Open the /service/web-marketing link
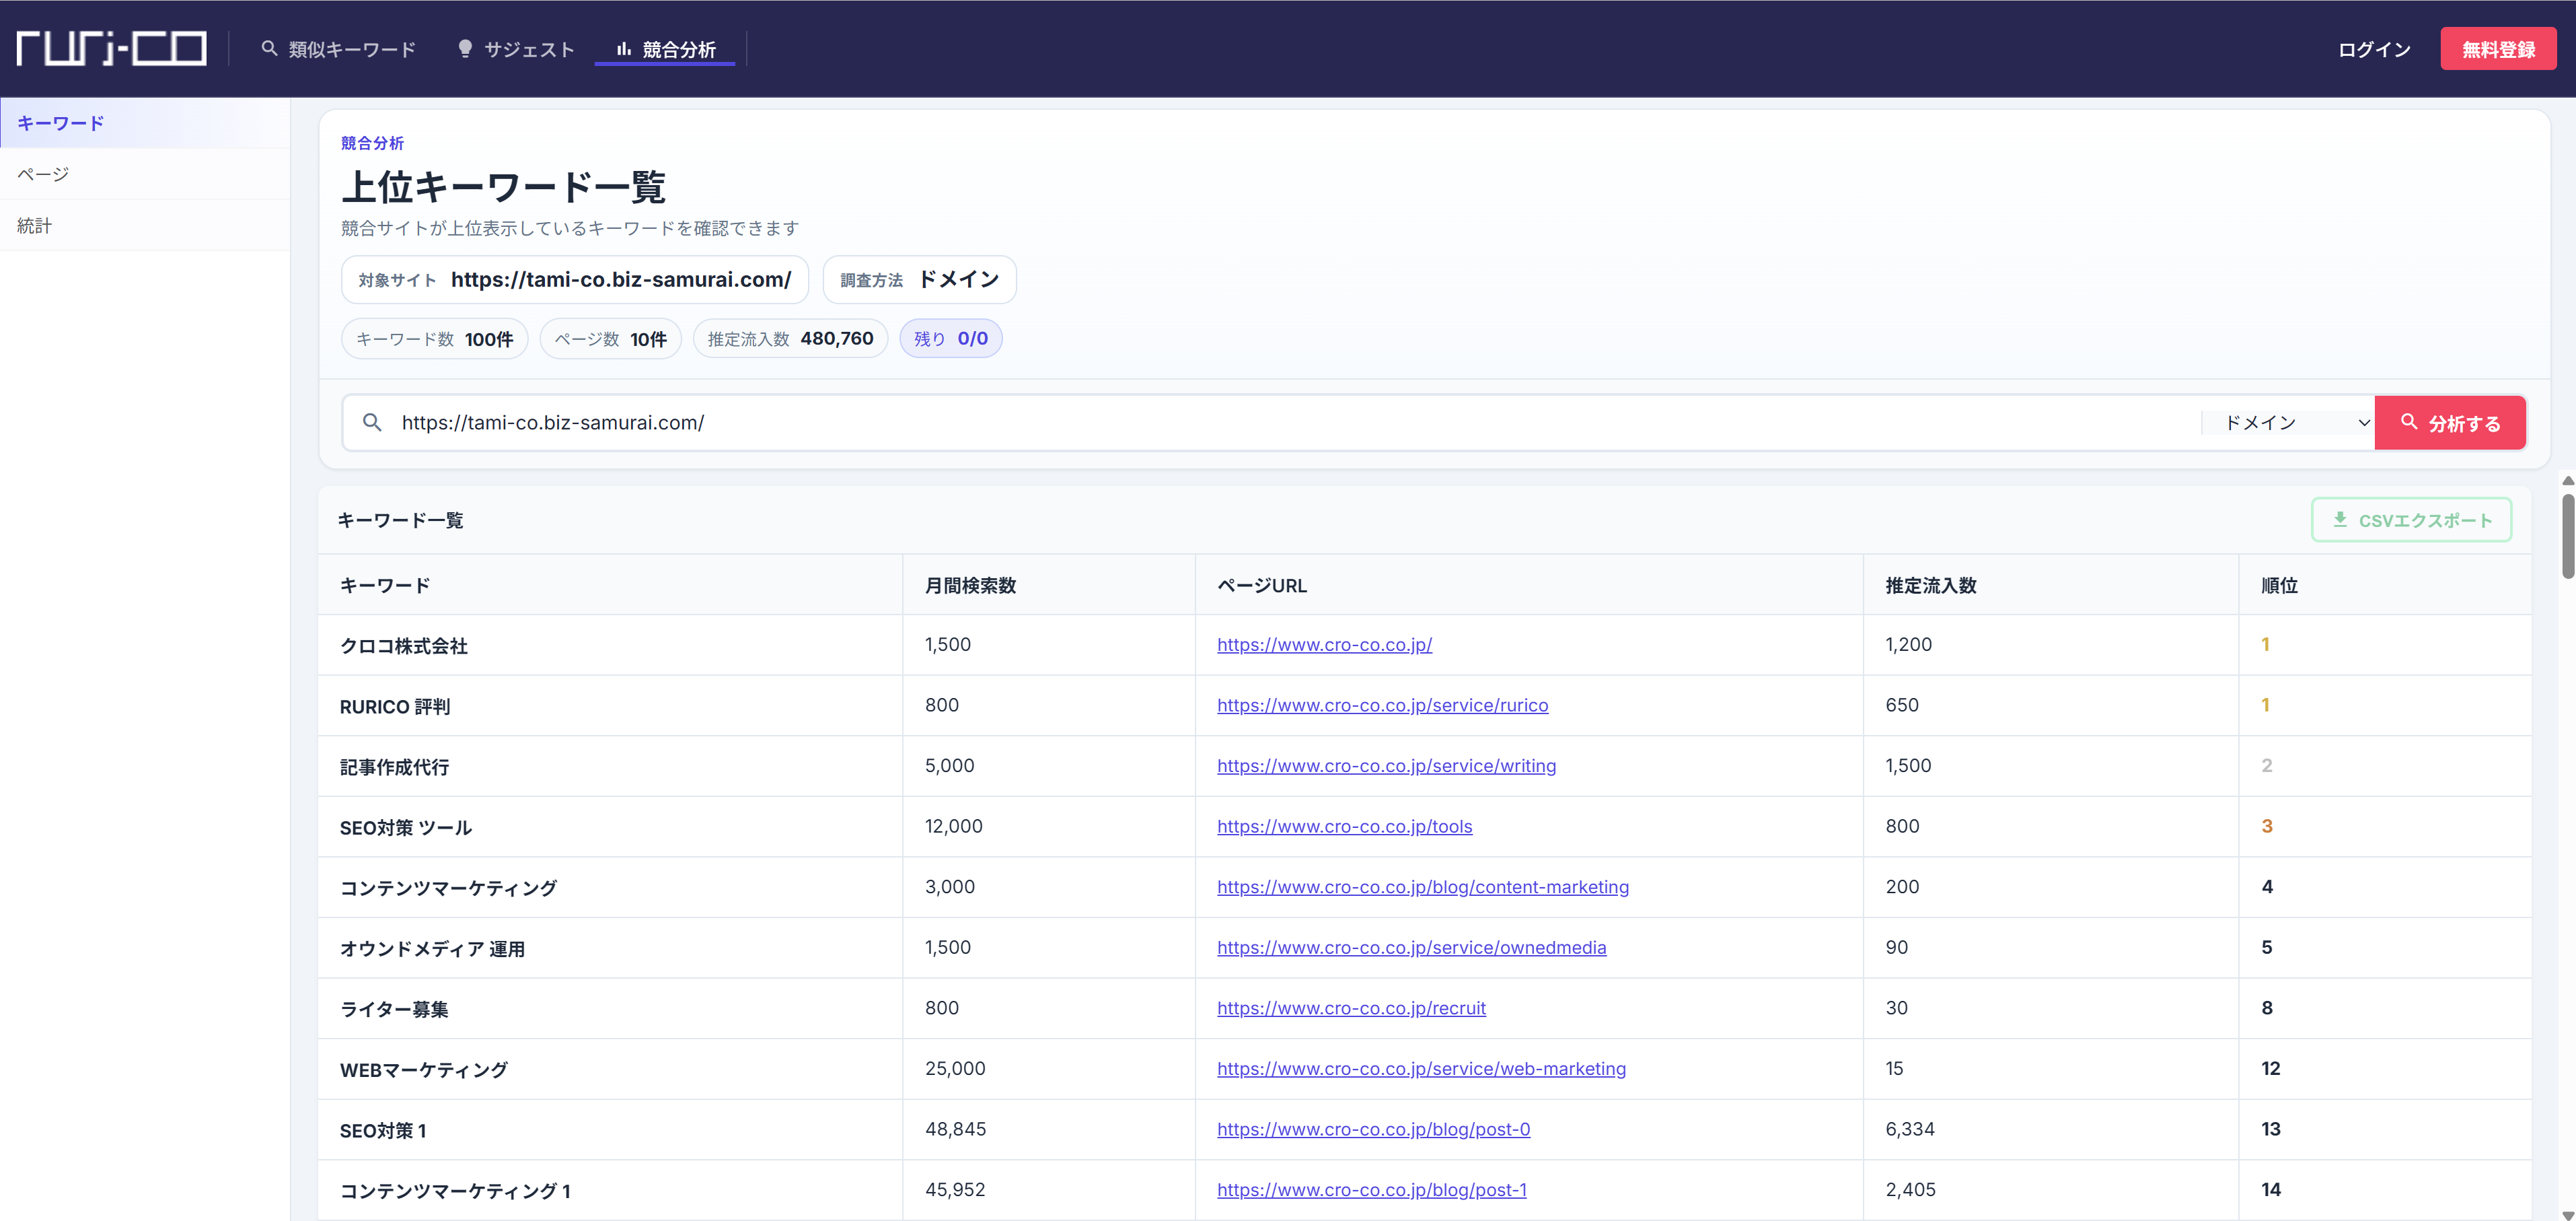This screenshot has height=1221, width=2576. click(x=1421, y=1069)
